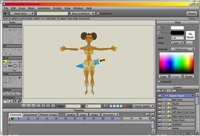Image resolution: width=200 pixels, height=136 pixels.
Task: Expand the Eyes layer group
Action: pos(166,108)
